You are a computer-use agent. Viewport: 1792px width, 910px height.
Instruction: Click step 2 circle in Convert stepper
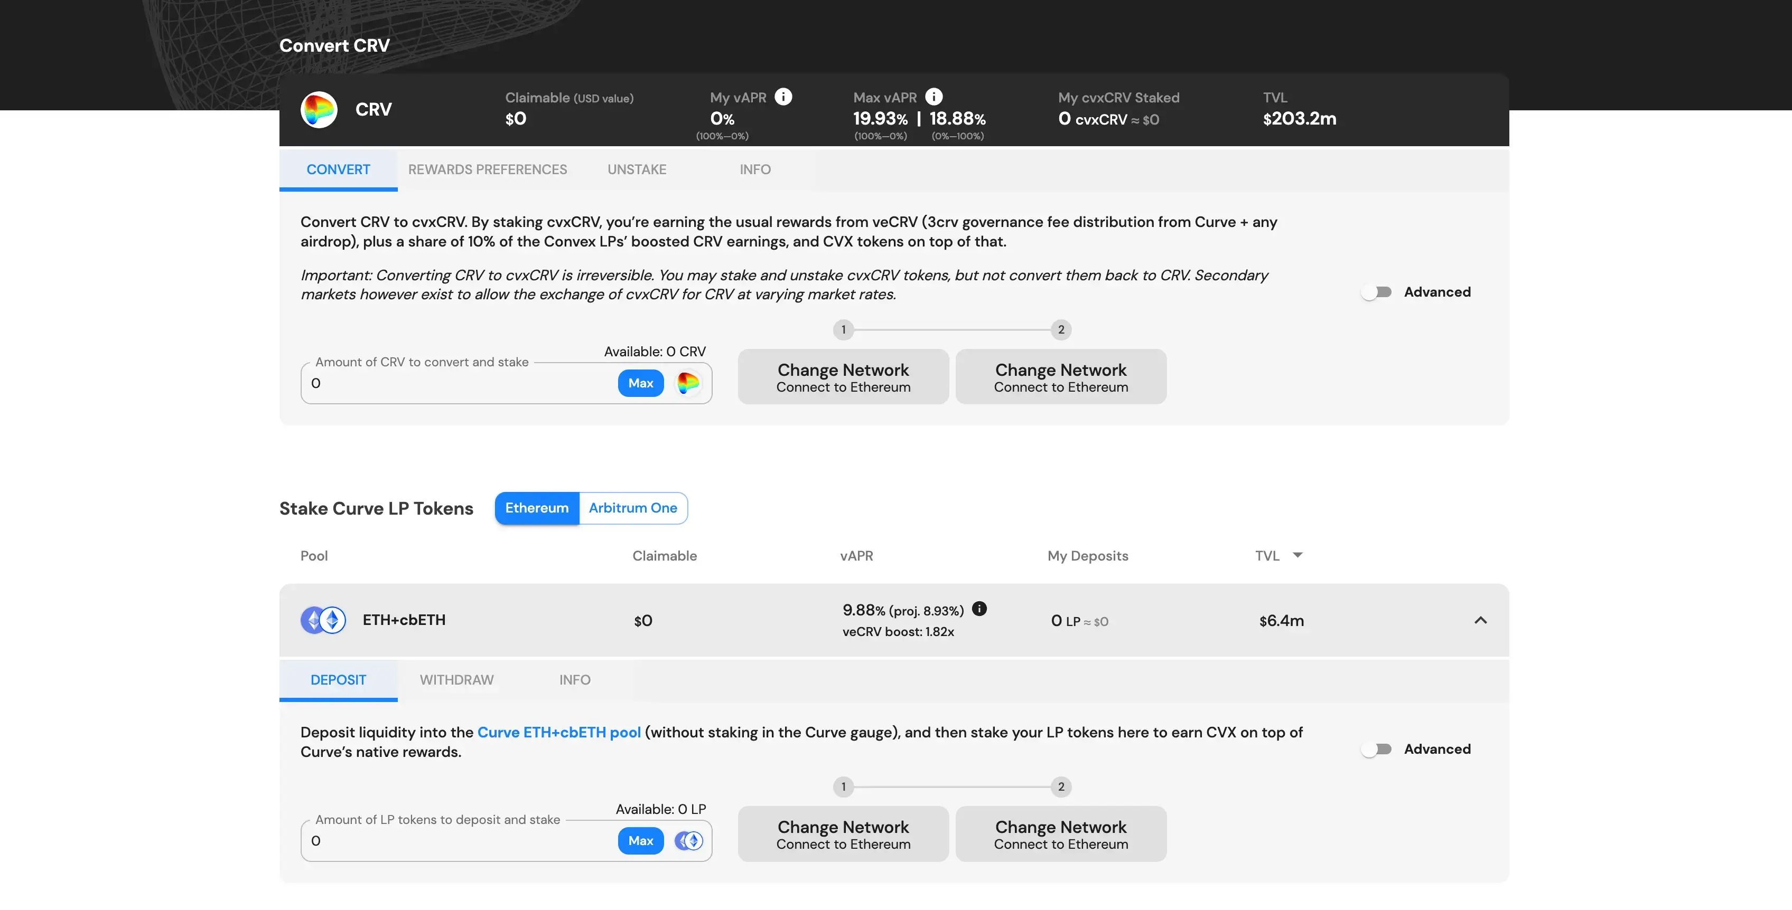click(x=1060, y=329)
